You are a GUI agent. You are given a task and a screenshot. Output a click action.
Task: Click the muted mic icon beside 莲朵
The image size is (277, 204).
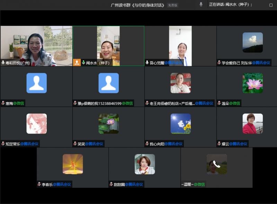219,103
